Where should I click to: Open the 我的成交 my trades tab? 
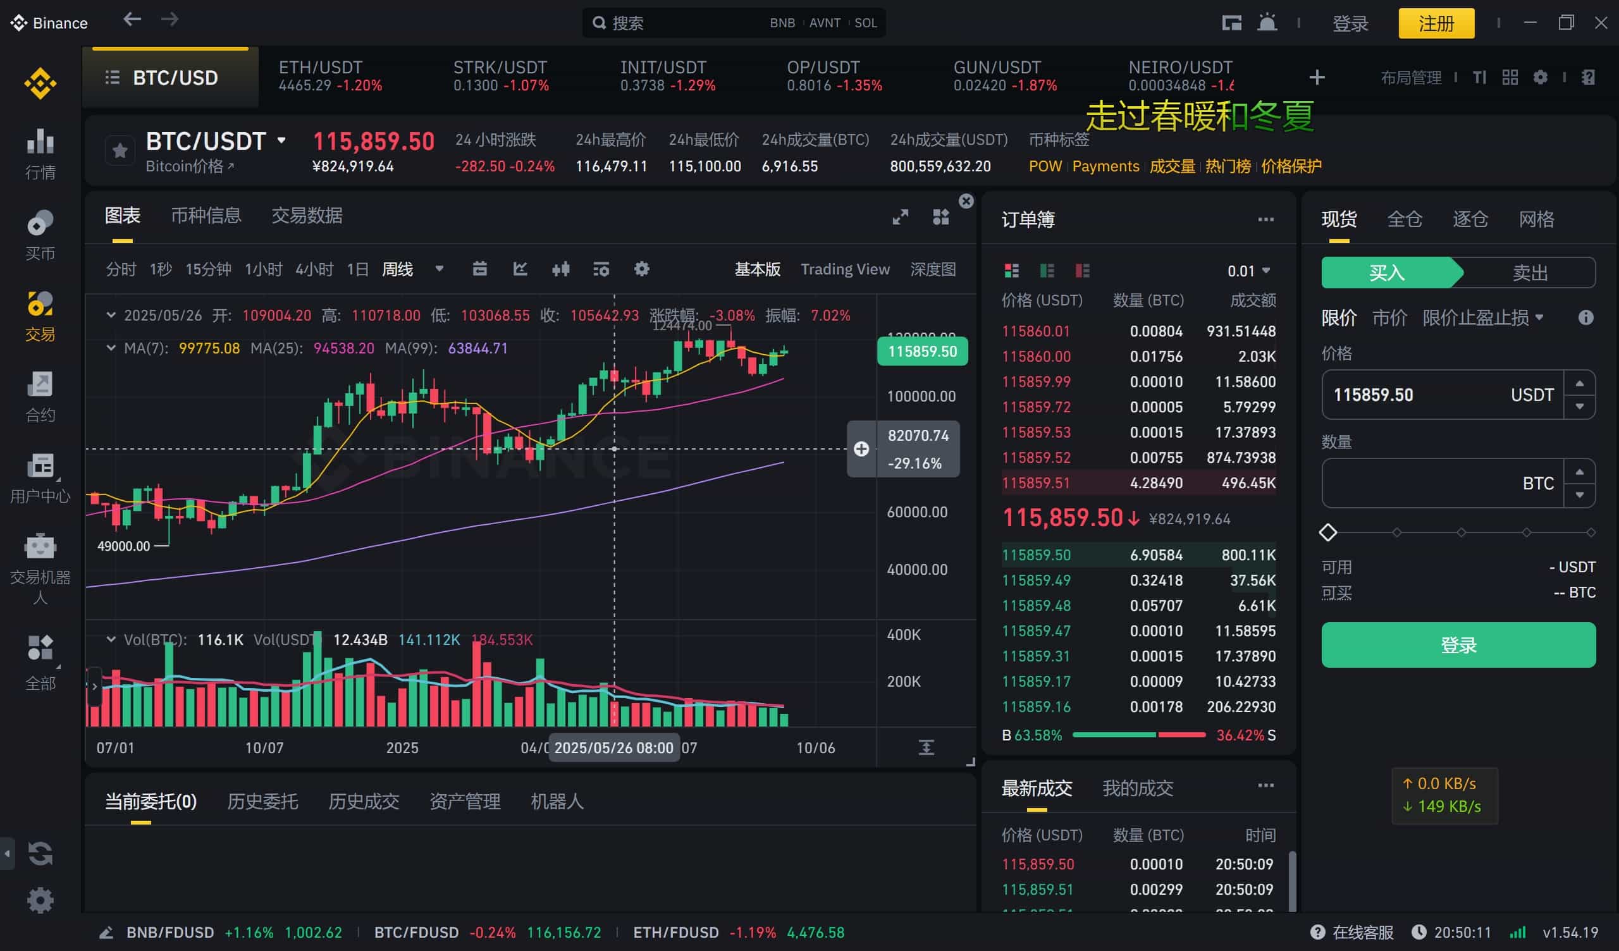[1137, 788]
